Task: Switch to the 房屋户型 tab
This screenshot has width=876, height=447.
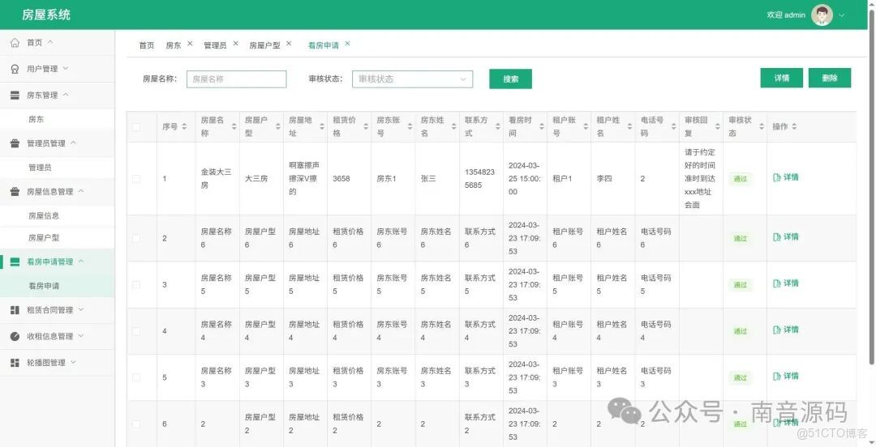Action: (x=264, y=45)
